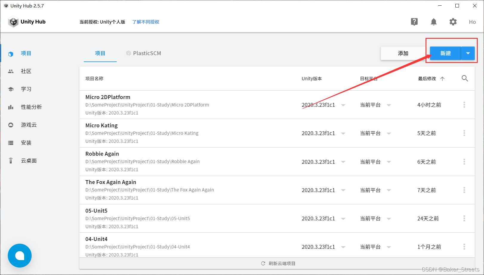Open the Ho account menu

(472, 22)
